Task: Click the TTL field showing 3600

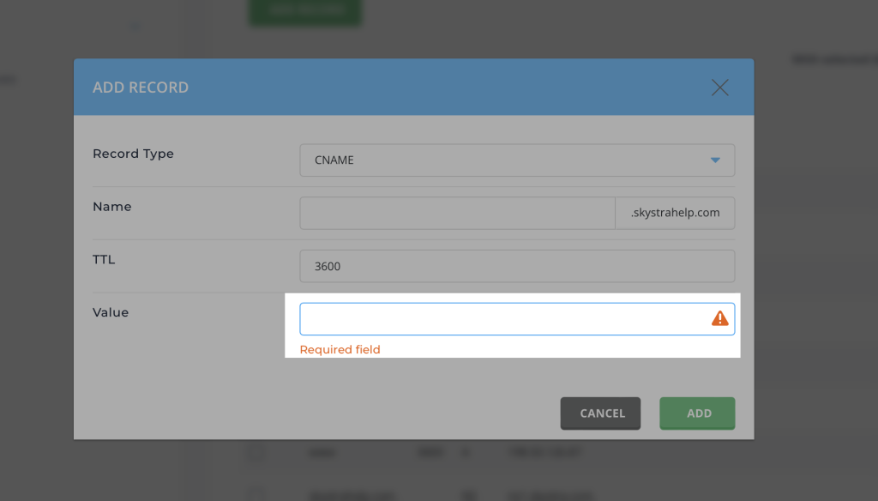Action: click(x=516, y=266)
